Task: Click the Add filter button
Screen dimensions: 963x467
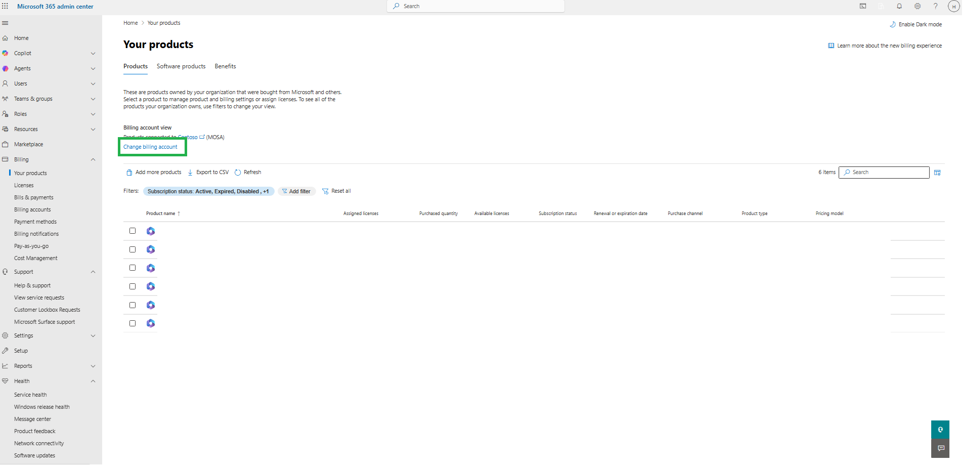Action: click(296, 192)
